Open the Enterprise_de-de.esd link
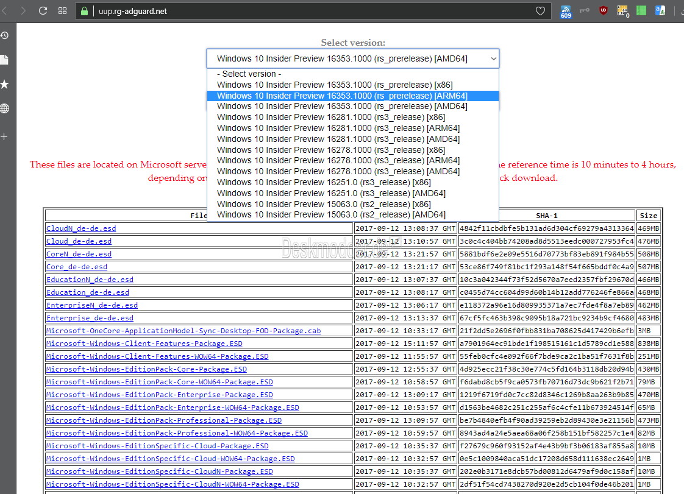Viewport: 684px width, 494px height. point(90,318)
